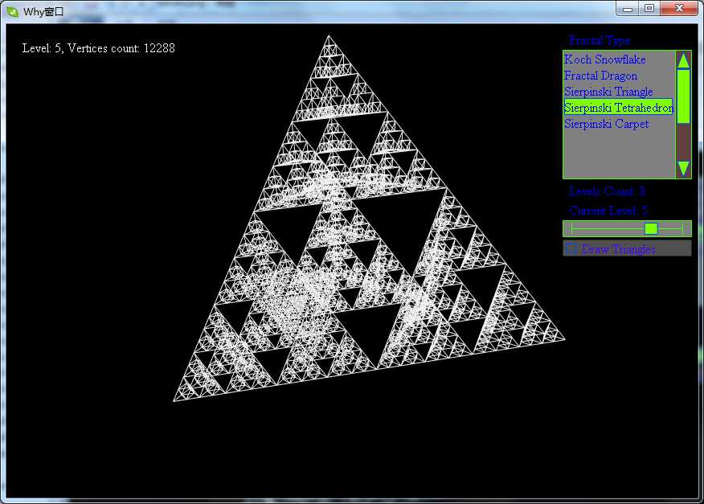Enable the Draw Triangles checkbox
Image resolution: width=704 pixels, height=504 pixels.
click(571, 248)
